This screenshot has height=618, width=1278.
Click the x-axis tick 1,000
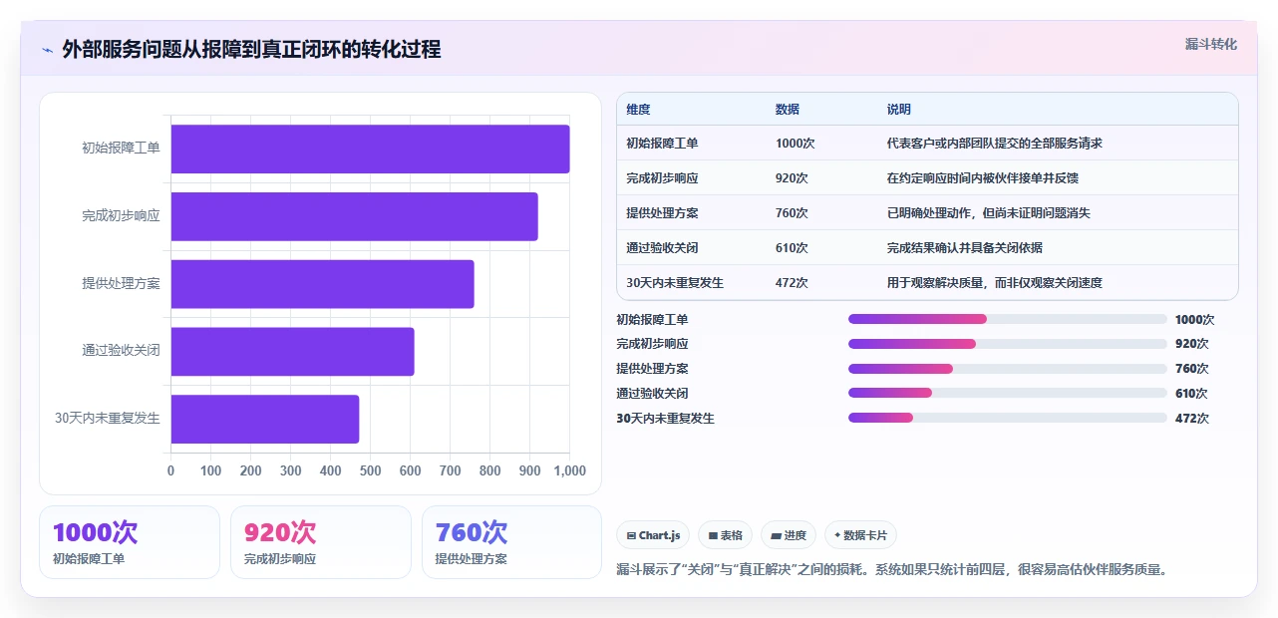point(569,470)
